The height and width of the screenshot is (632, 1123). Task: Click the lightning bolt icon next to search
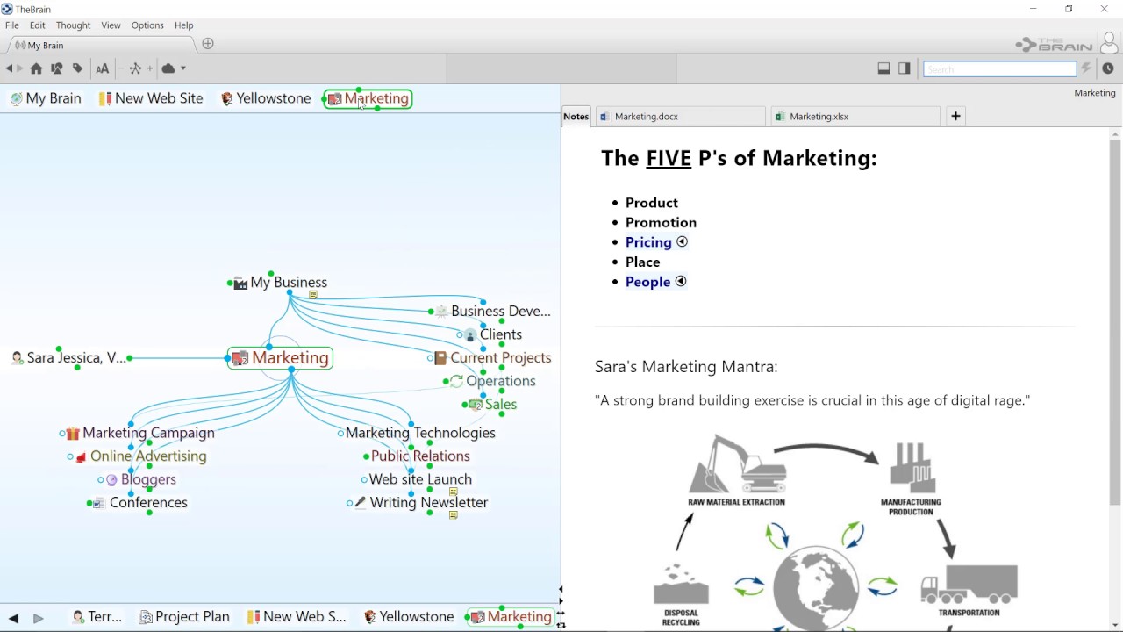tap(1086, 68)
